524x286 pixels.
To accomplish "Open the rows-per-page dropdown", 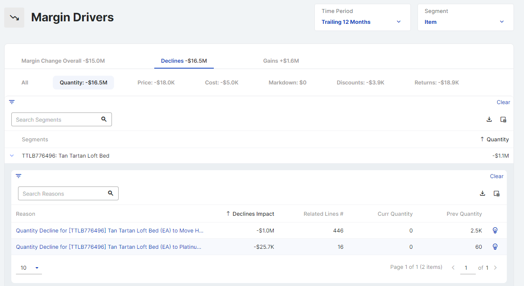I will 29,268.
